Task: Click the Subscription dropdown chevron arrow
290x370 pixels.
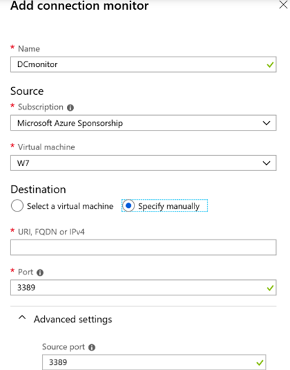Action: coord(266,123)
